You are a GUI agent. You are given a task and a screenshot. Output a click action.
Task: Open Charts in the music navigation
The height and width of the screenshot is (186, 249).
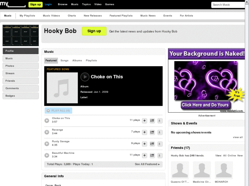click(x=72, y=16)
